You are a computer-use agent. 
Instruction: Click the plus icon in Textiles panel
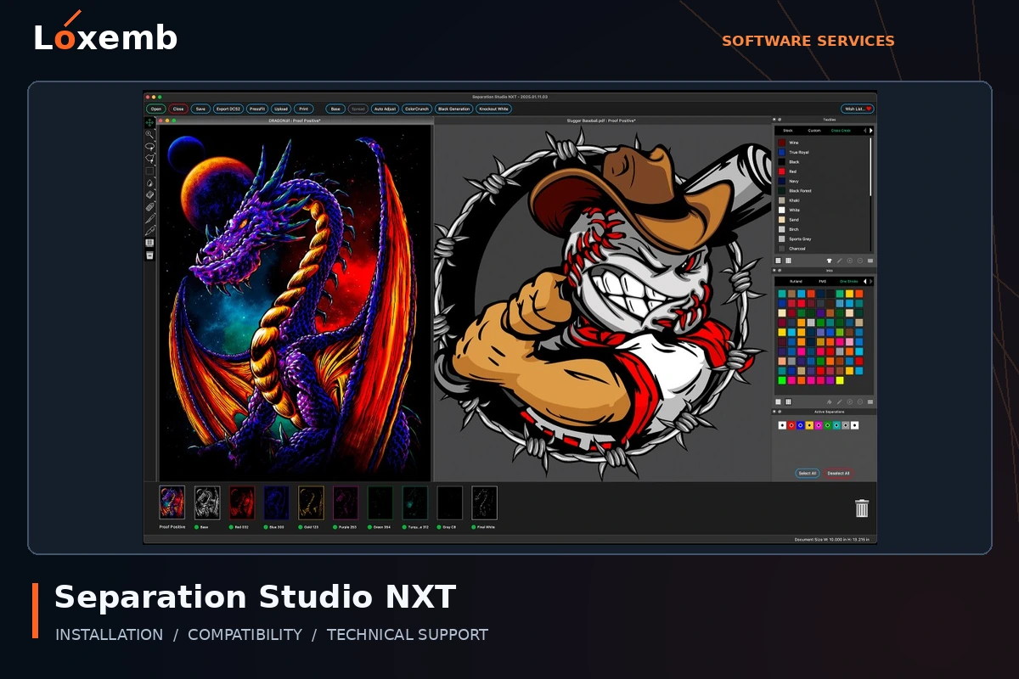pyautogui.click(x=850, y=261)
